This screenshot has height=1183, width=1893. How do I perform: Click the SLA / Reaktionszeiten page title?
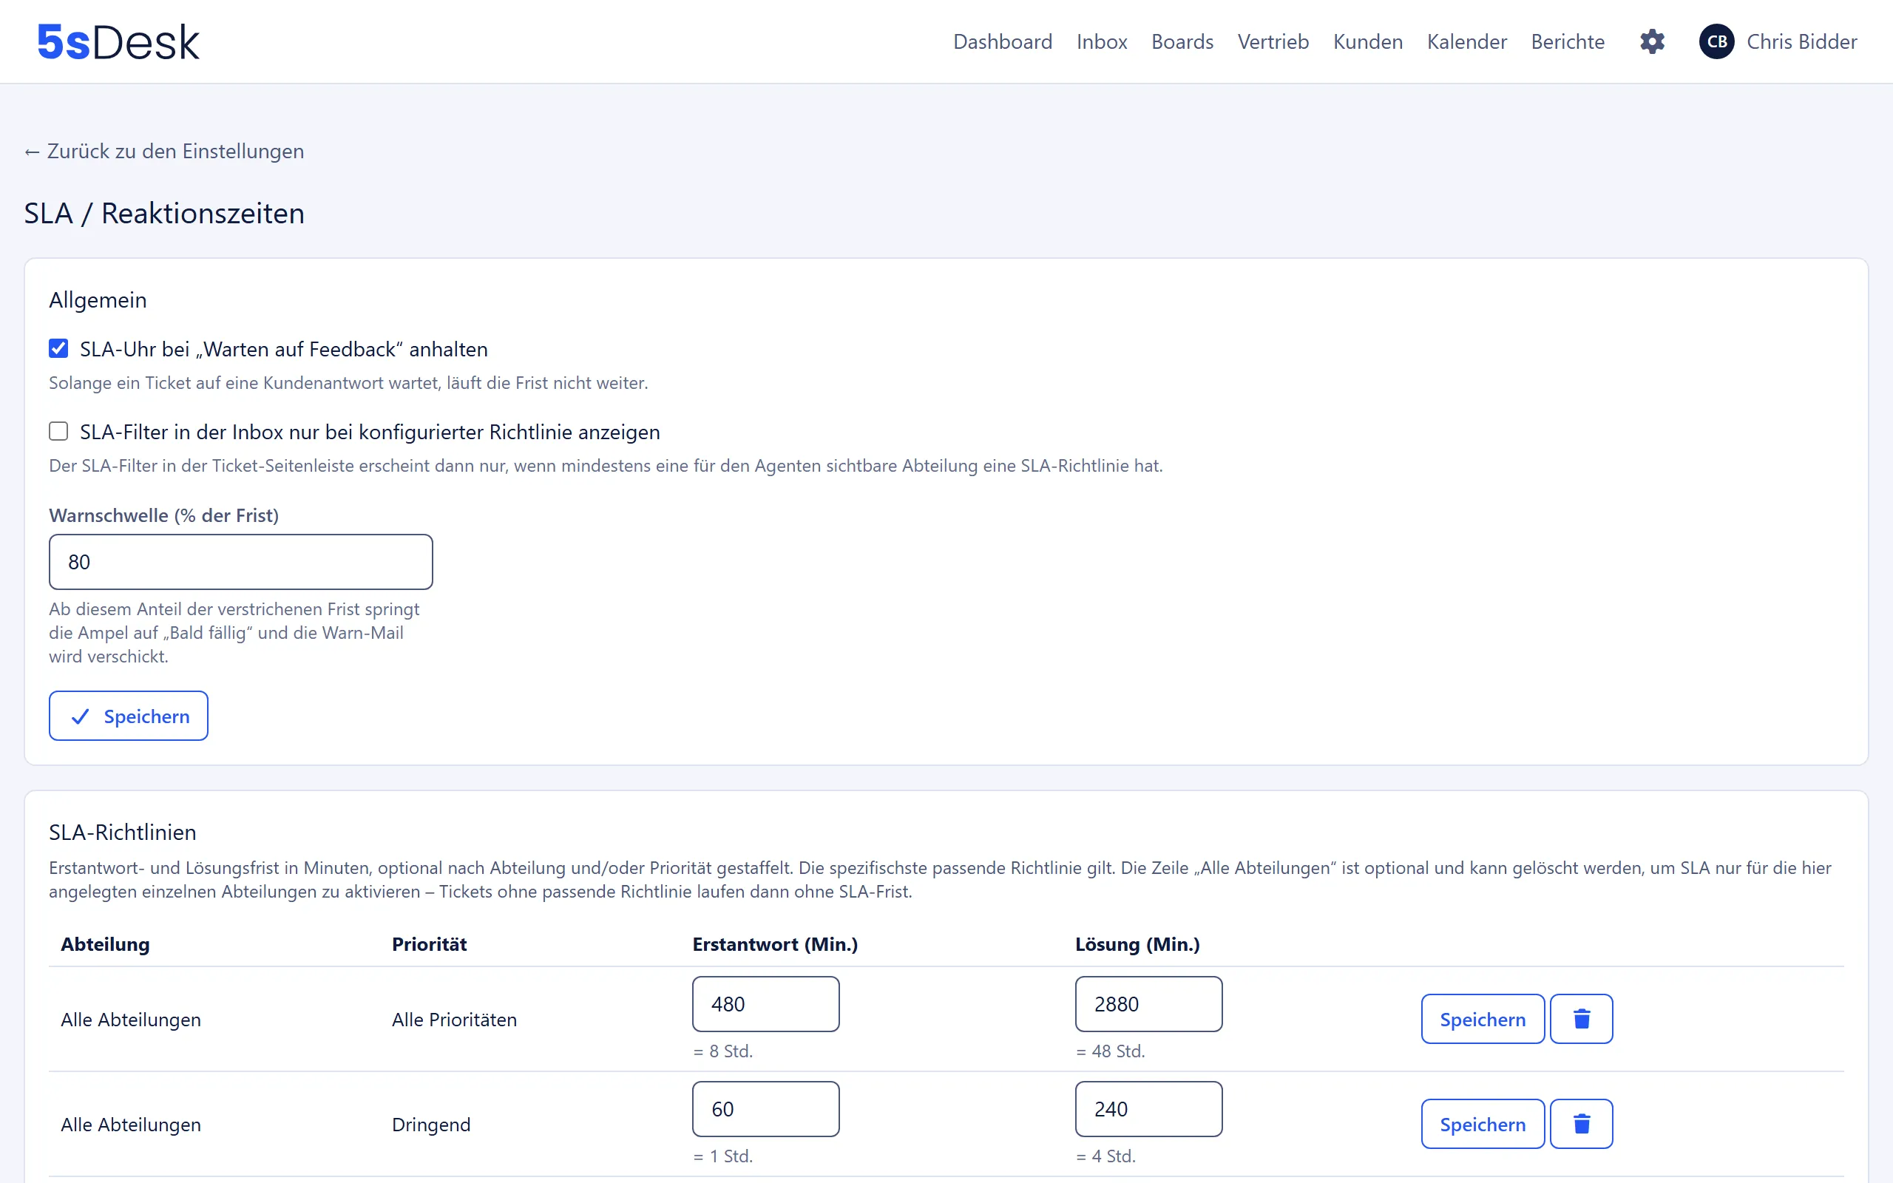(x=164, y=213)
